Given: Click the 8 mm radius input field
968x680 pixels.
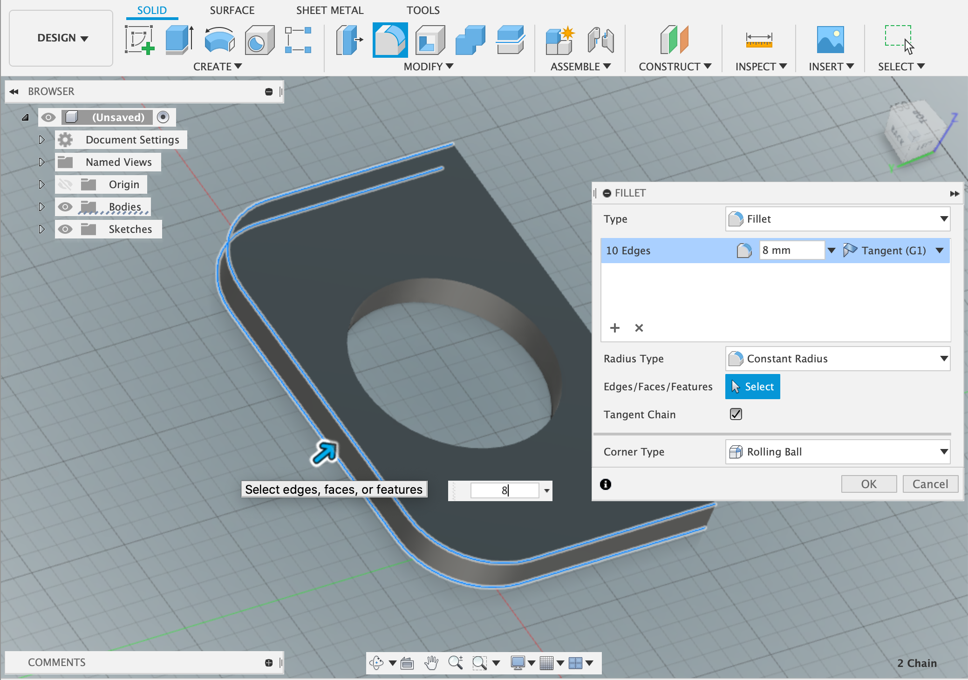Looking at the screenshot, I should [x=791, y=250].
